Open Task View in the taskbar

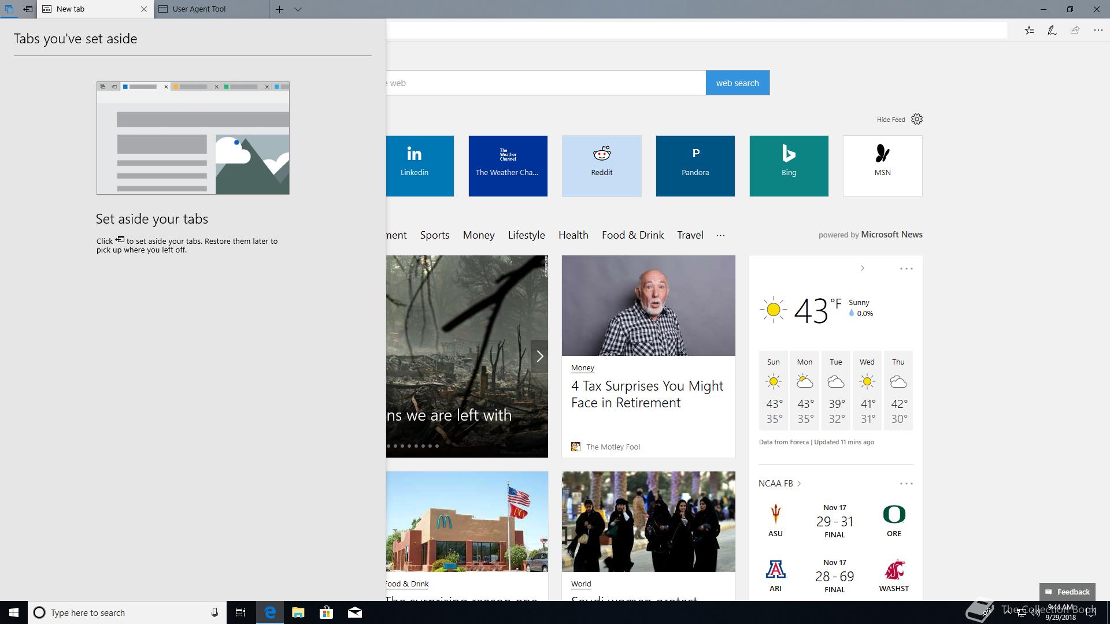click(240, 612)
